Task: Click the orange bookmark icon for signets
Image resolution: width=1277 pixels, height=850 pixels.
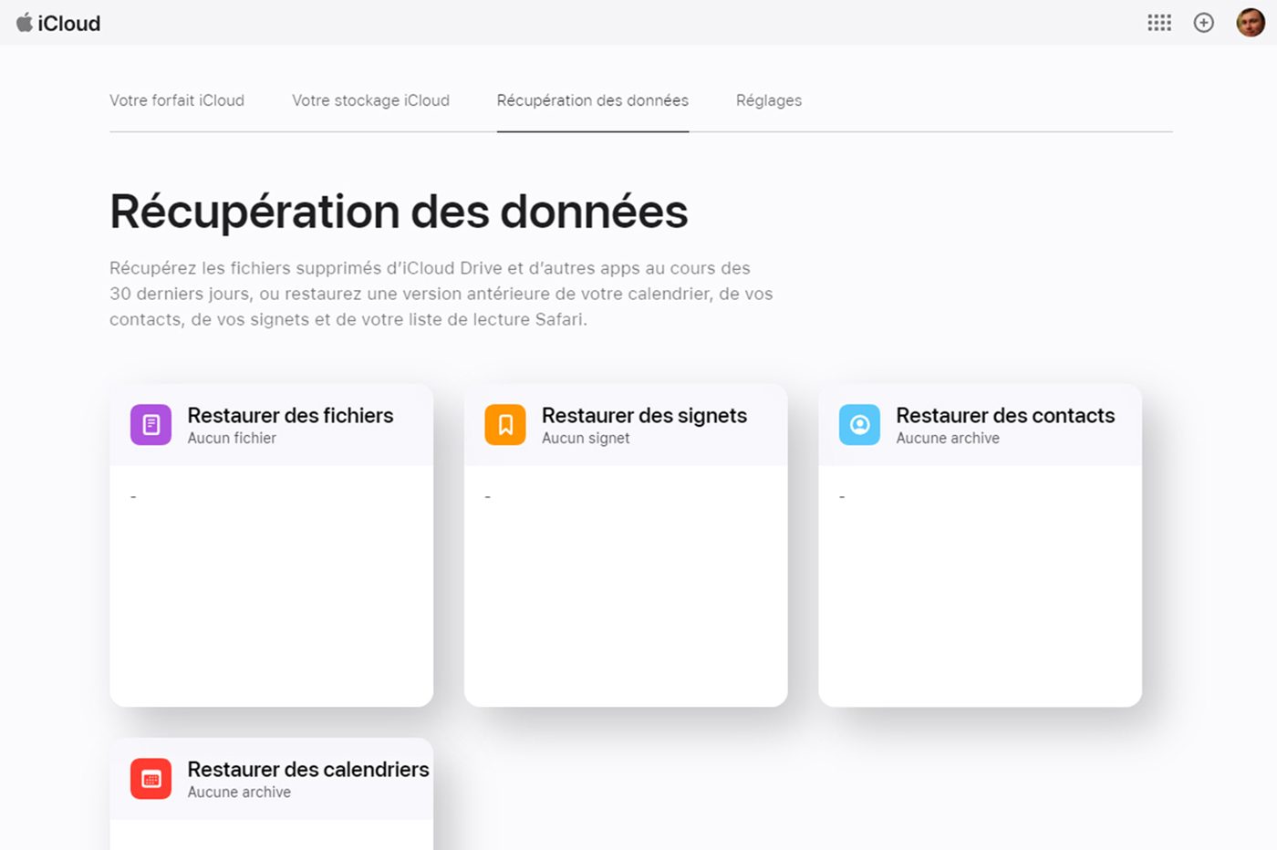Action: (505, 425)
